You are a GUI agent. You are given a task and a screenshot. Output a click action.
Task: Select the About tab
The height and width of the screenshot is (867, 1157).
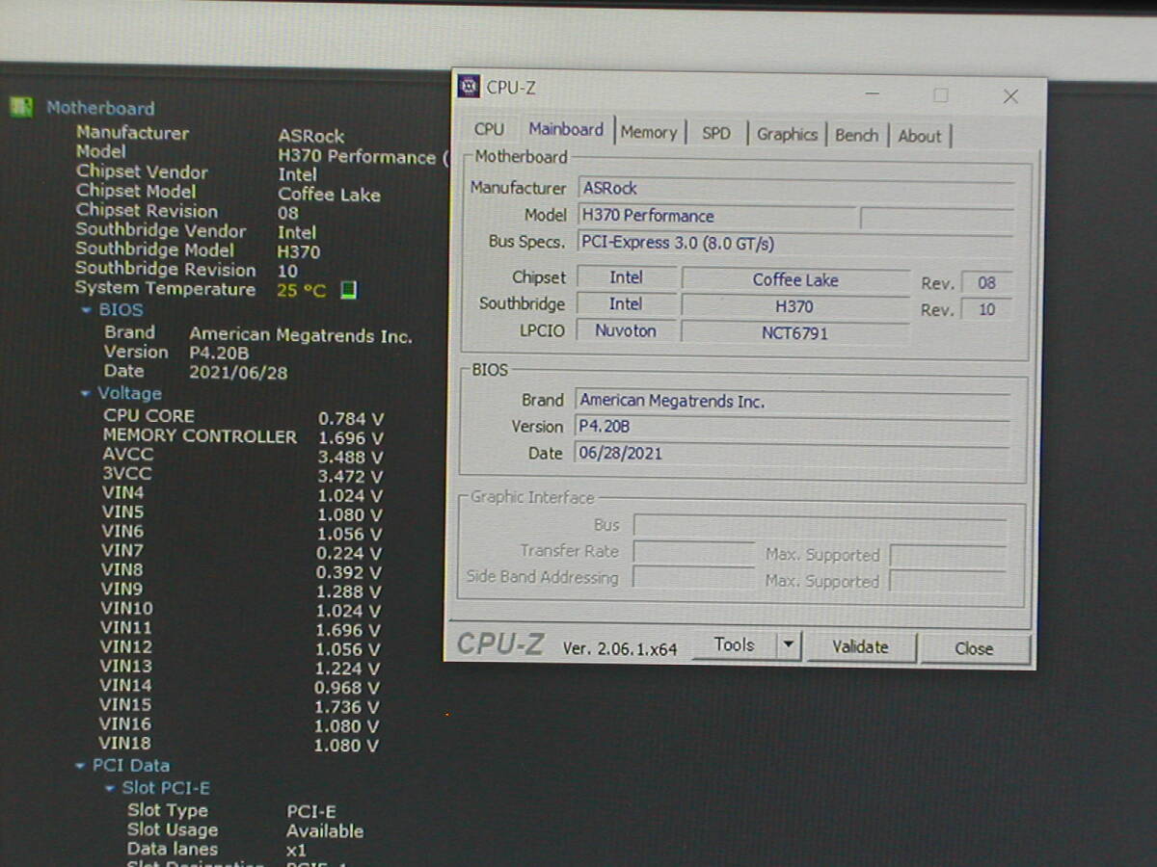(919, 137)
